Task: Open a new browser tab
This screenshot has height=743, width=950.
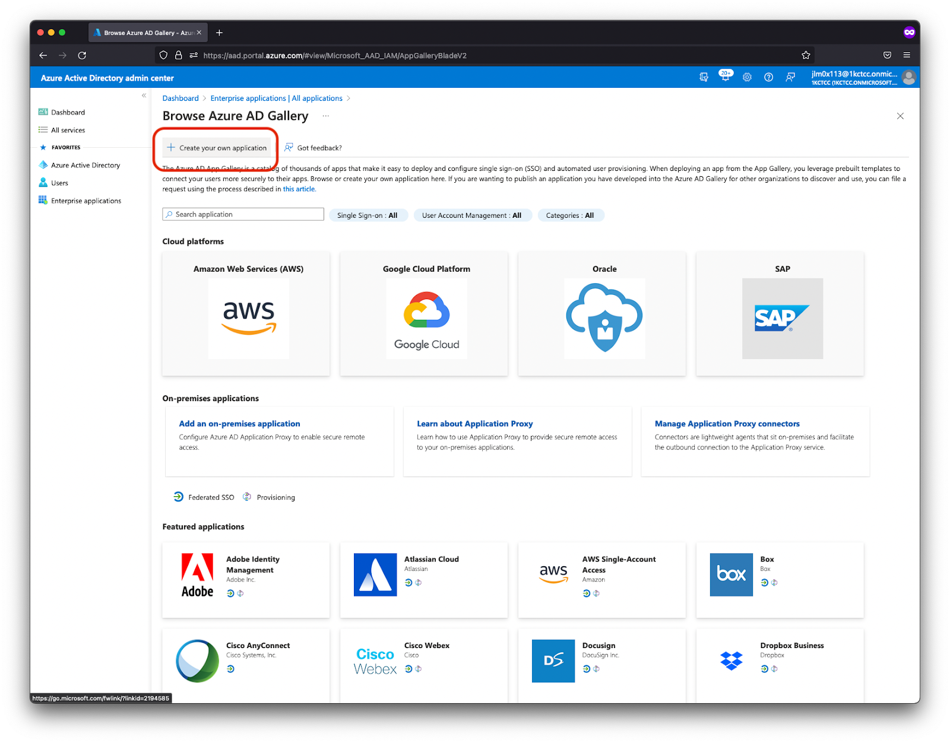Action: [219, 33]
